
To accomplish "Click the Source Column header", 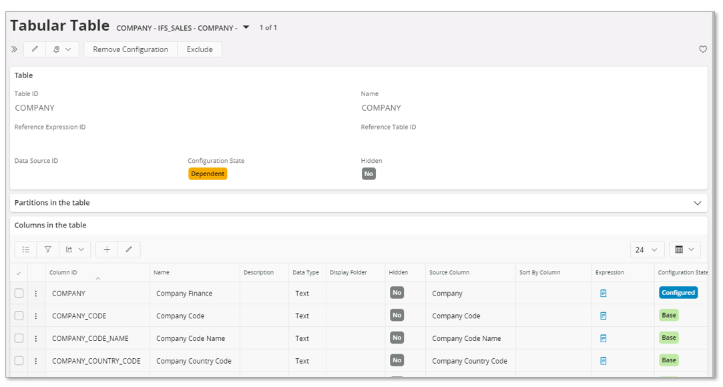I will [449, 272].
